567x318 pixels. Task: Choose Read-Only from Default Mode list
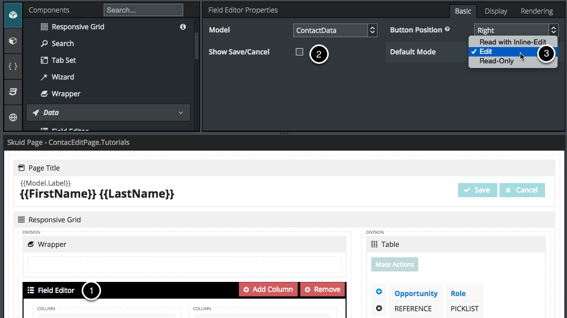(496, 61)
